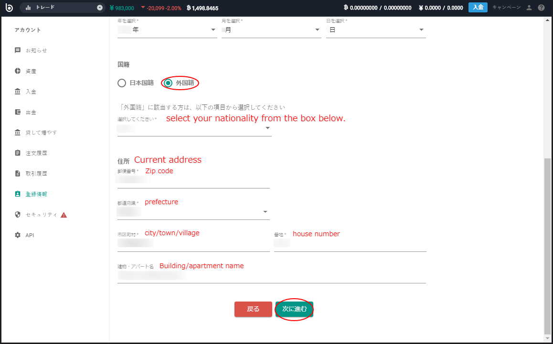Click the API gear icon
The width and height of the screenshot is (553, 344).
[18, 235]
